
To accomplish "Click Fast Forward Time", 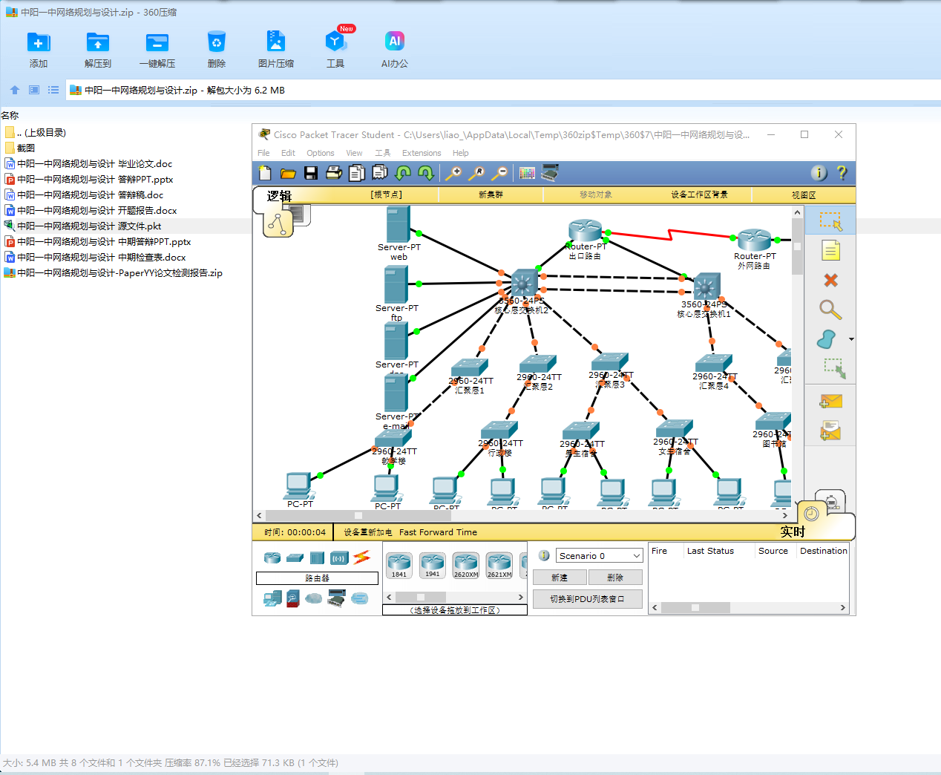I will click(438, 532).
